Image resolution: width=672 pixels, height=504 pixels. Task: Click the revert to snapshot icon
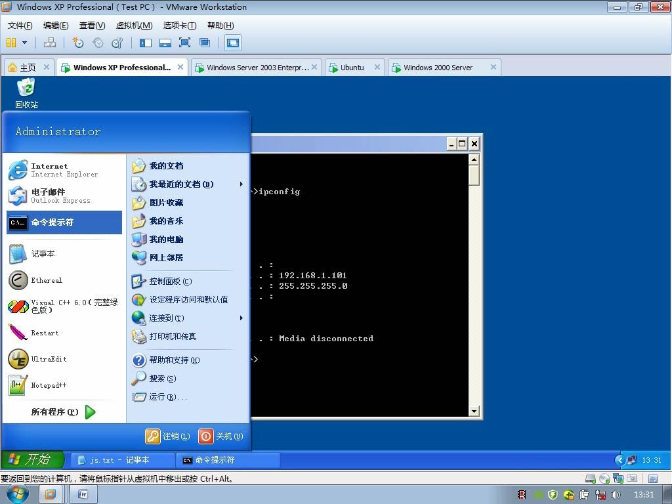[x=98, y=43]
